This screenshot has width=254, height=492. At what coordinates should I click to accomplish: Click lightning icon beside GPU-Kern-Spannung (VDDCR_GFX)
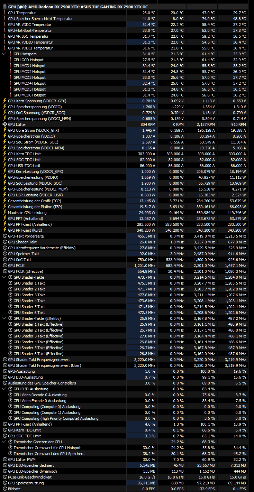click(4, 101)
